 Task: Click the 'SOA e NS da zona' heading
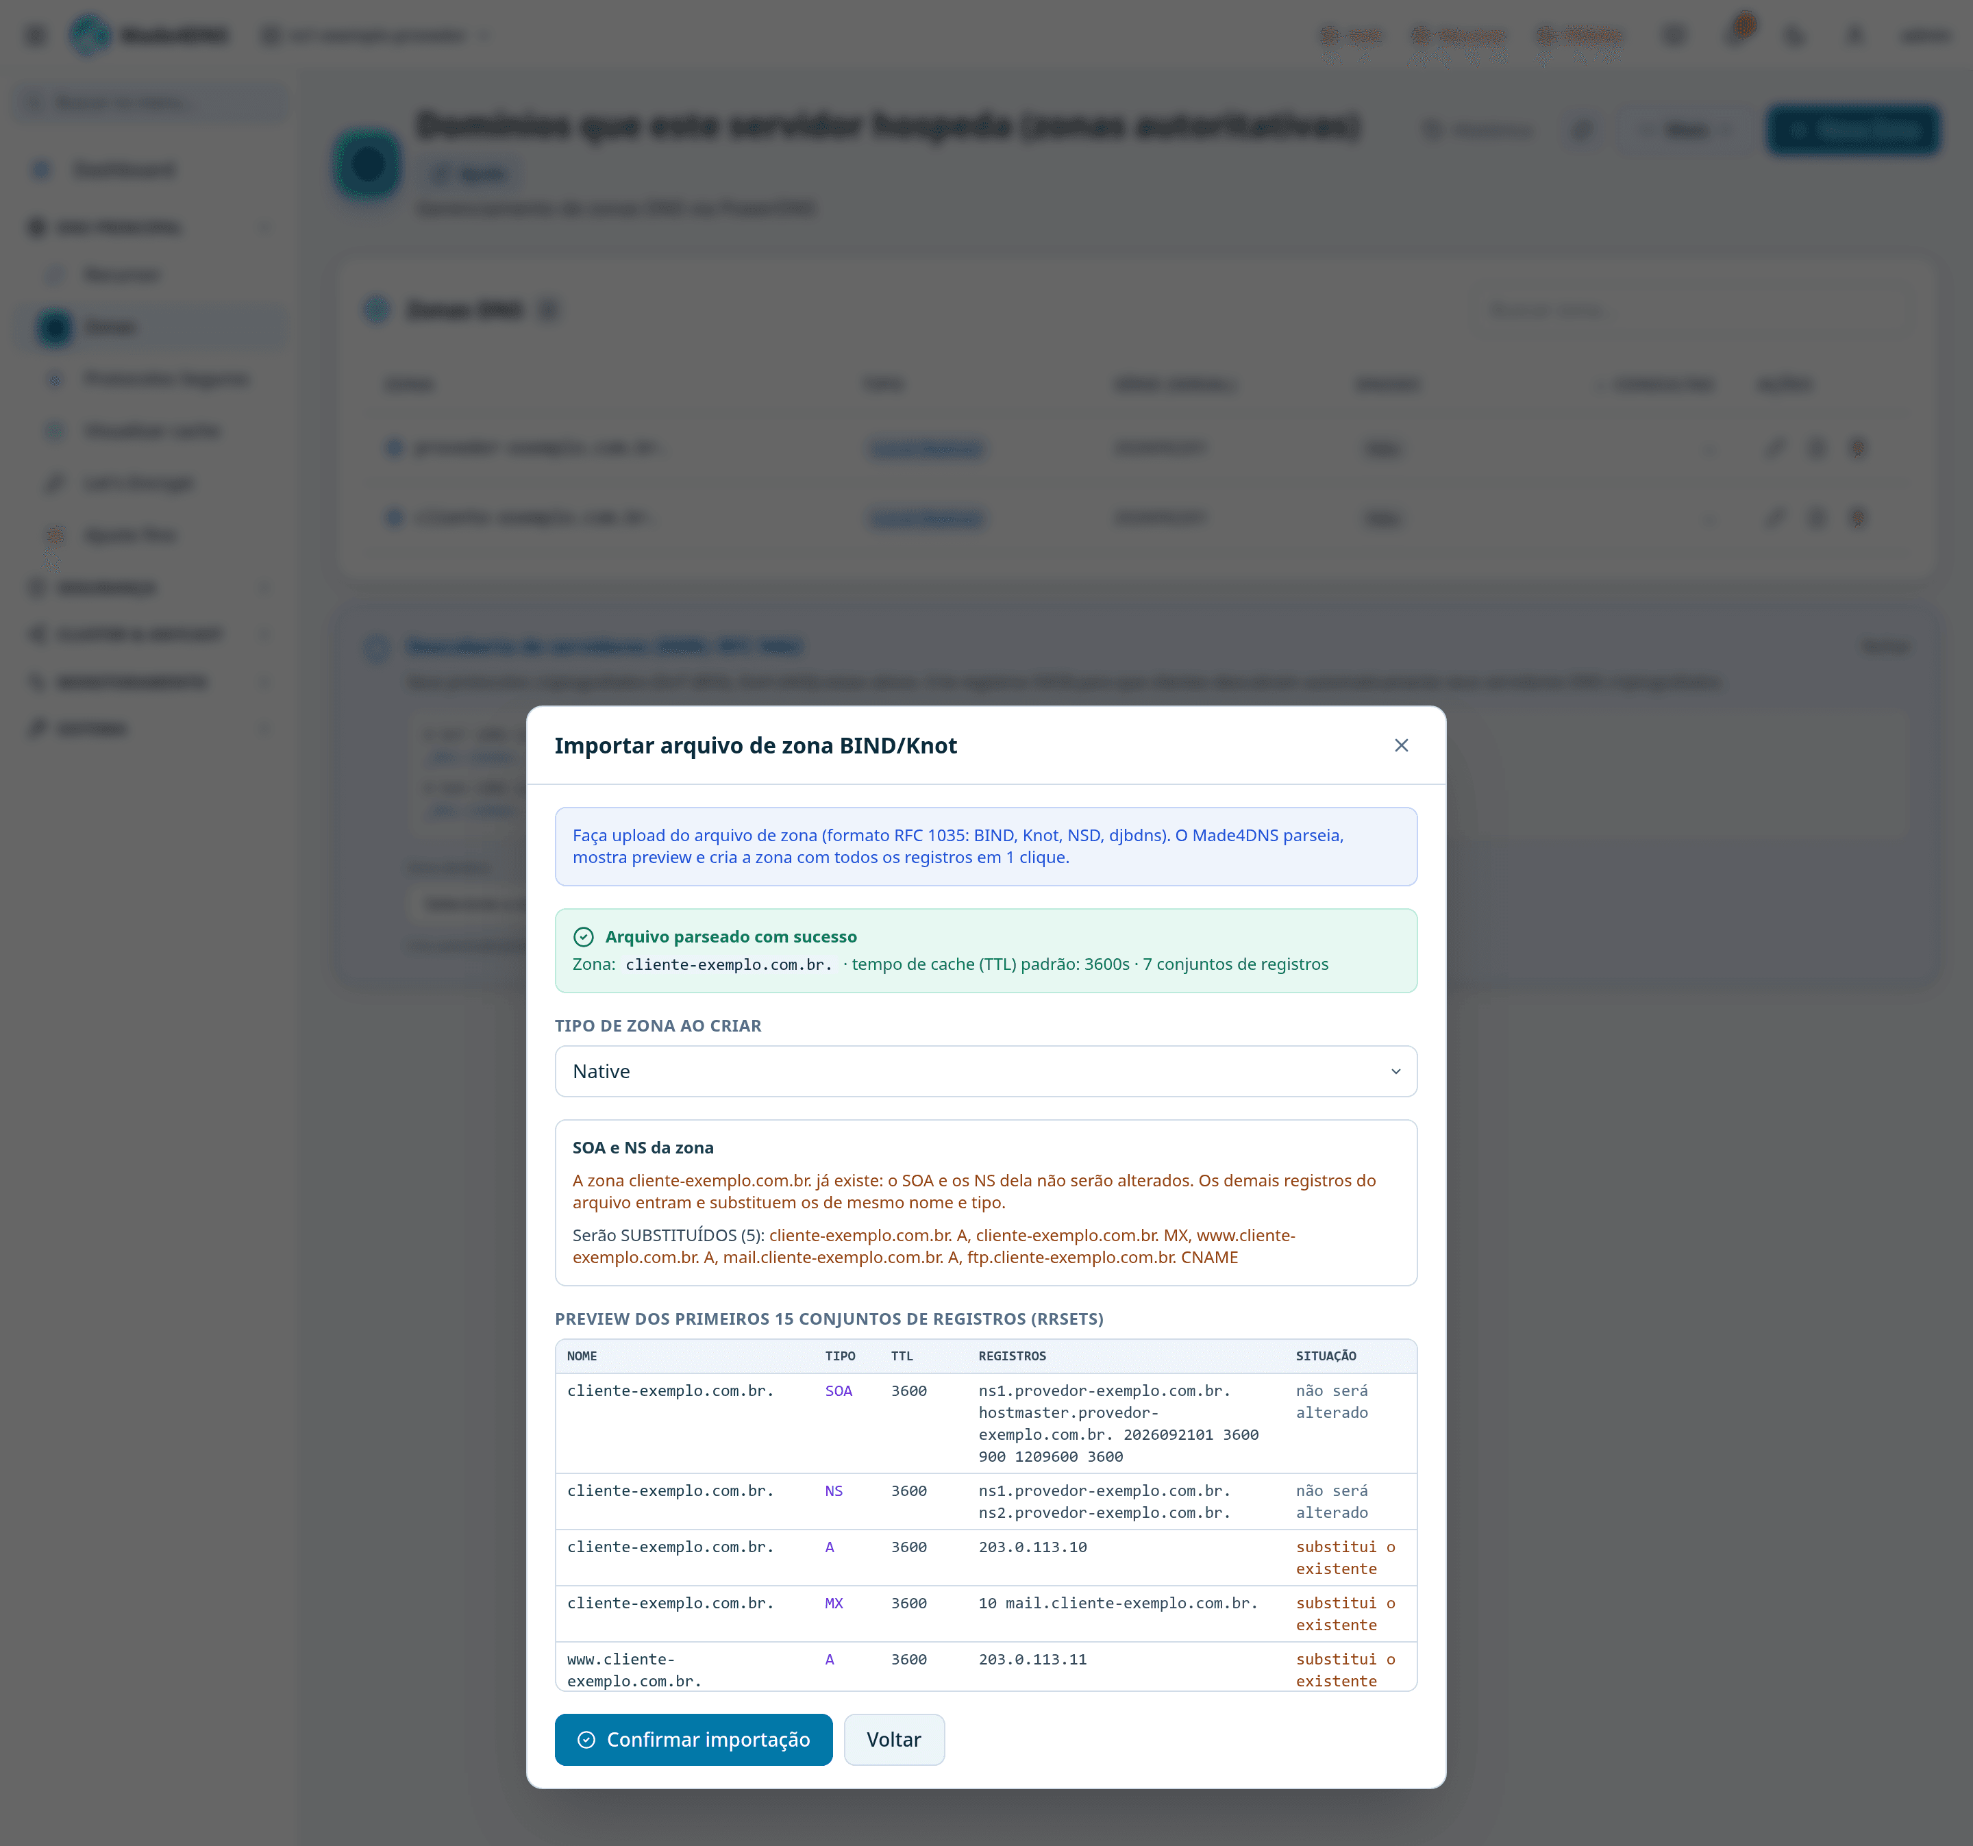point(643,1147)
